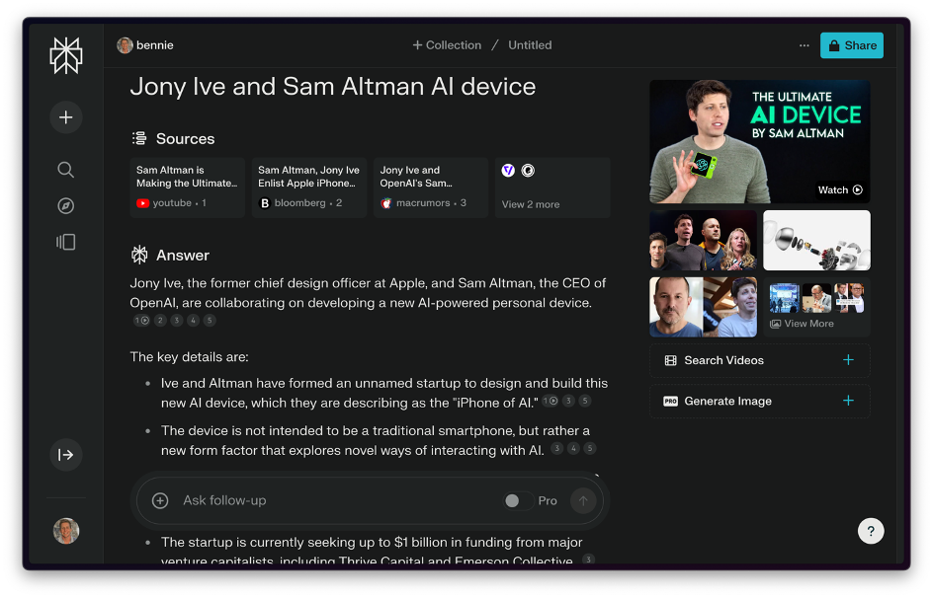The height and width of the screenshot is (598, 933).
Task: Start a new thread with plus button
Action: 65,117
